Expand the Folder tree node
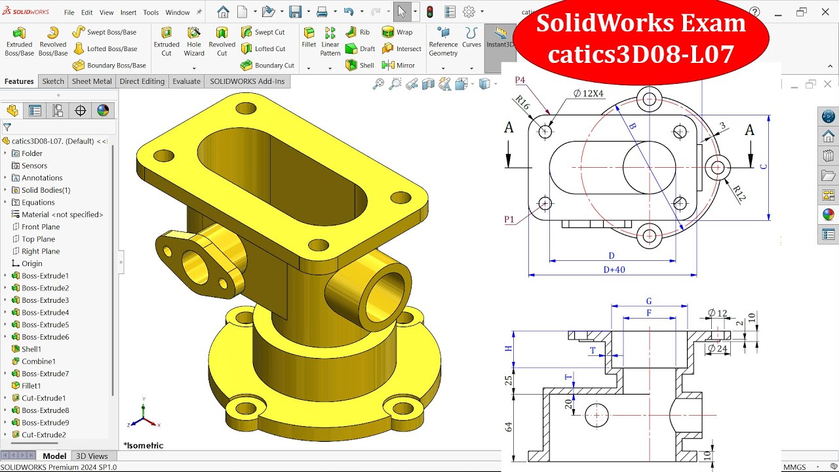This screenshot has height=472, width=839. (5, 153)
